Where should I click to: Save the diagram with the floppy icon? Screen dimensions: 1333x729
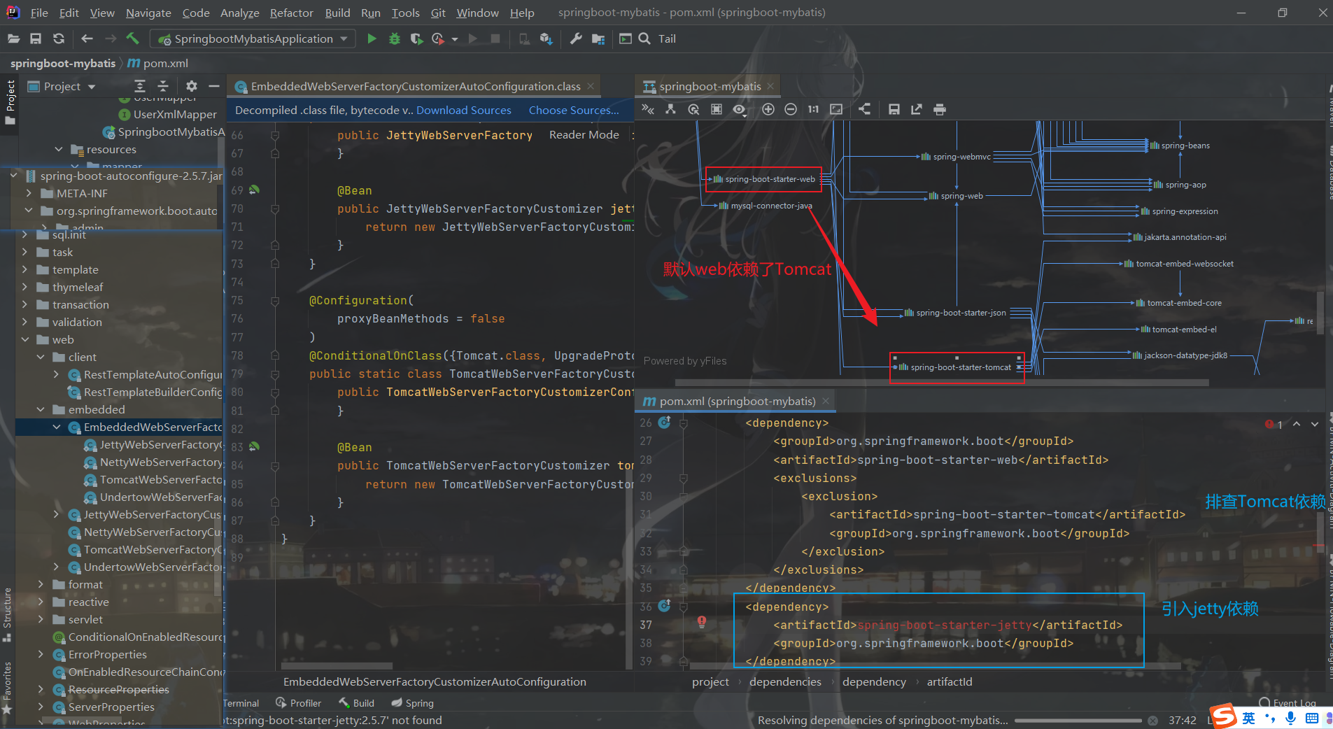pyautogui.click(x=894, y=109)
